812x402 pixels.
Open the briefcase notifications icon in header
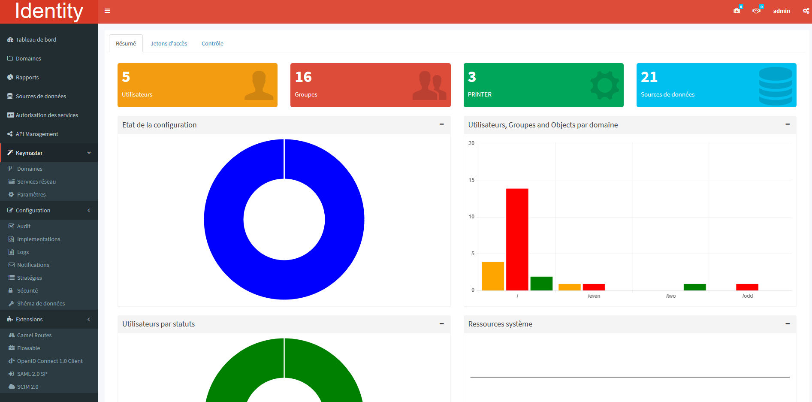click(x=737, y=11)
